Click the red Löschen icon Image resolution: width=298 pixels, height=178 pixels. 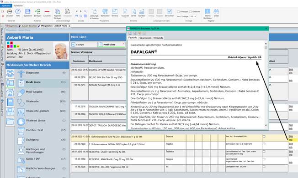pyautogui.click(x=47, y=11)
